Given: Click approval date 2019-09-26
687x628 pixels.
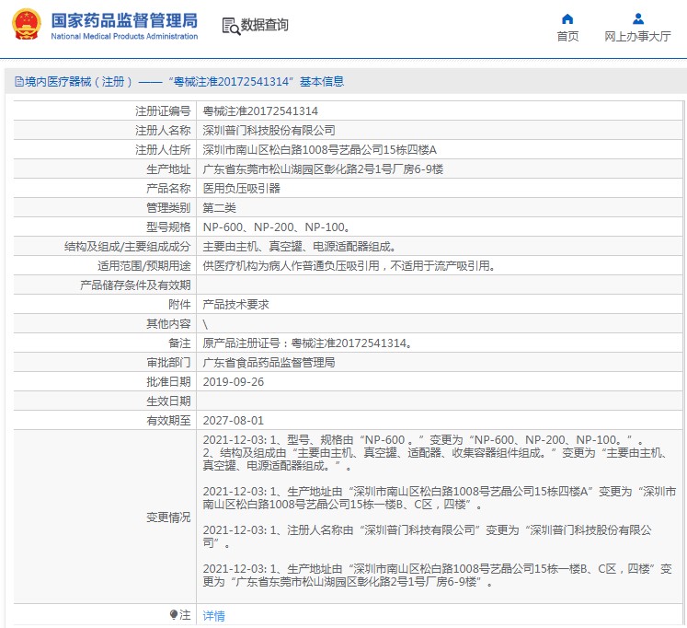Looking at the screenshot, I should click(x=233, y=381).
